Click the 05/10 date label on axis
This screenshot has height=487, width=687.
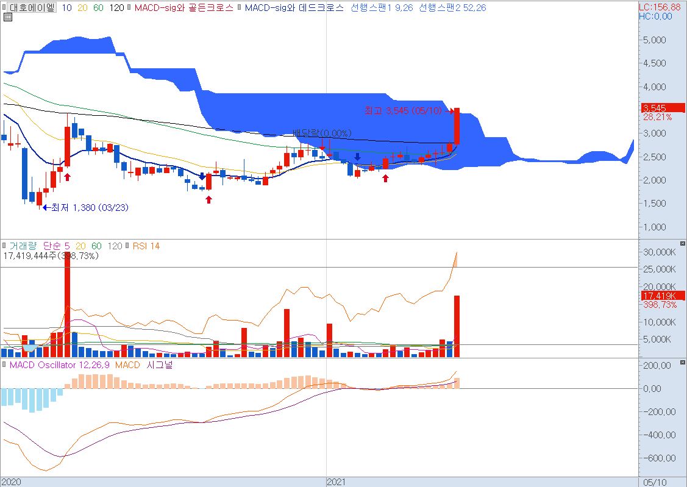[655, 482]
